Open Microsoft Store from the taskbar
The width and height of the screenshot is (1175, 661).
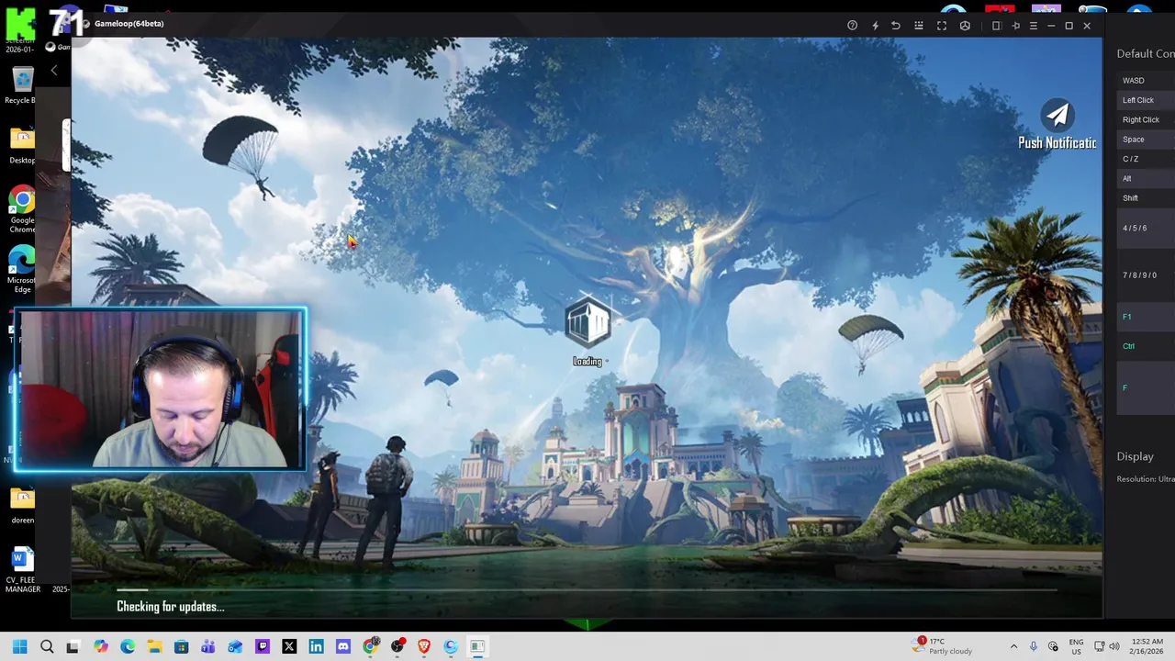tap(182, 646)
